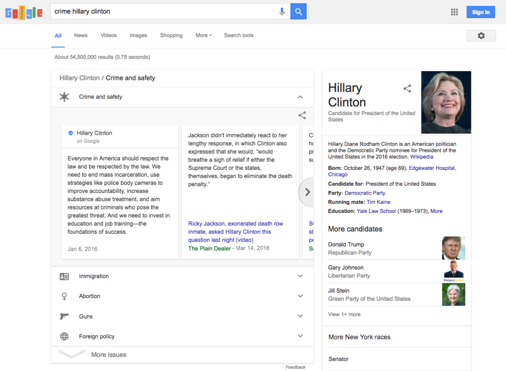The height and width of the screenshot is (371, 506).
Task: Click the share icon beside Hillary Clinton name
Action: click(407, 88)
